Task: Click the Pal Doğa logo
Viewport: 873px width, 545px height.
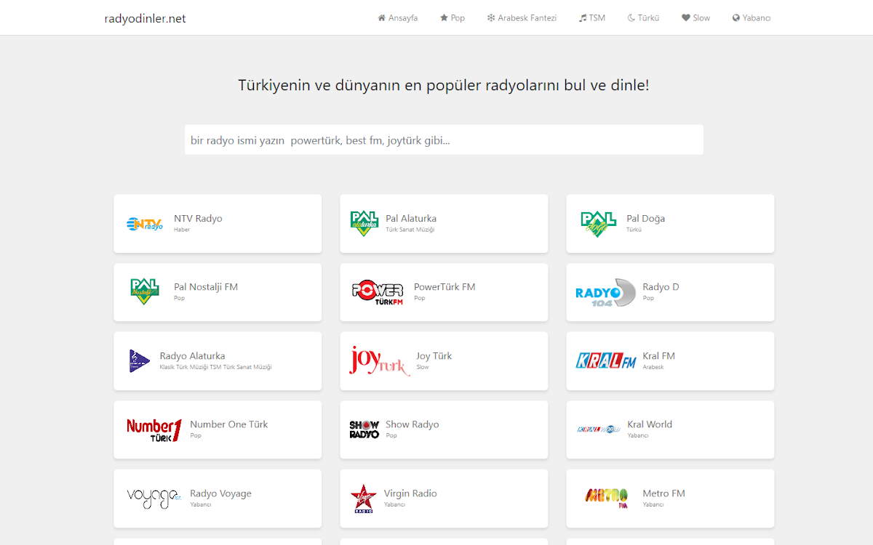Action: pyautogui.click(x=599, y=224)
